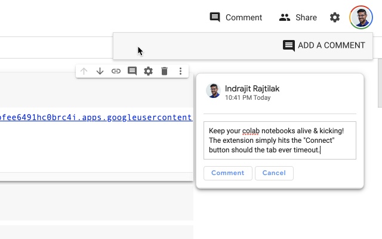Copy link to cell using the link icon
Viewport: 382px width, 239px height.
(x=116, y=71)
